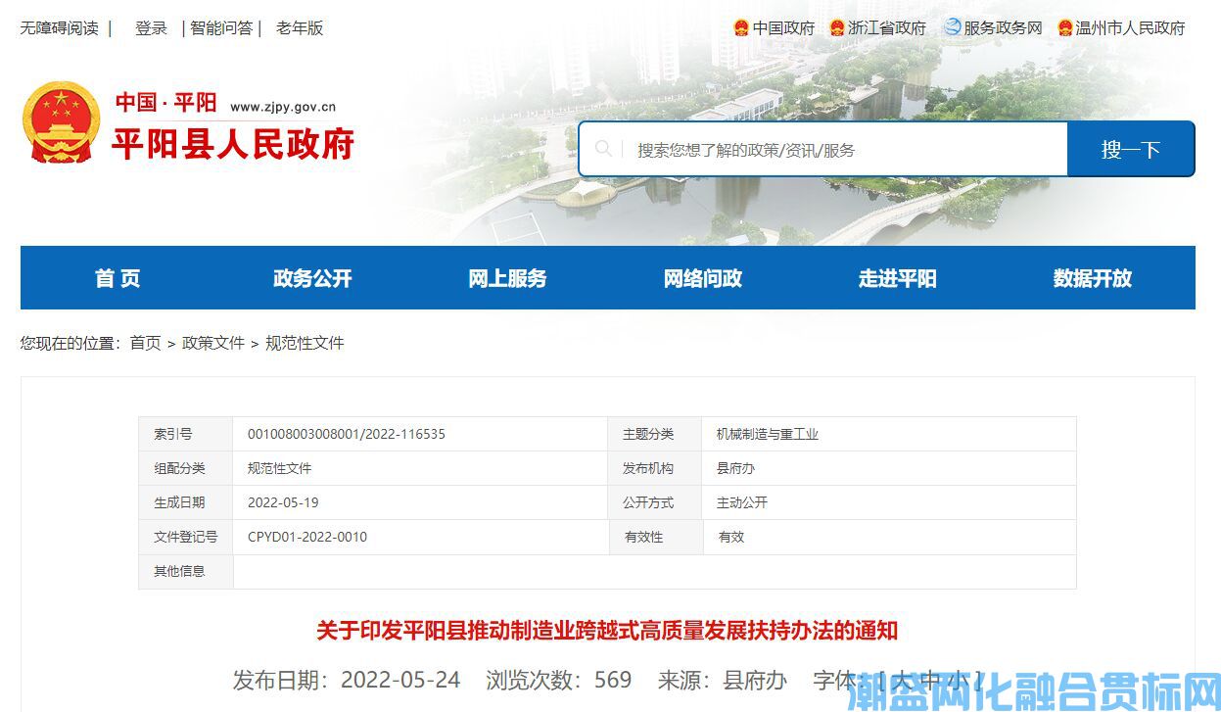Click the 有效性 label cell
The width and height of the screenshot is (1221, 712).
(x=655, y=537)
